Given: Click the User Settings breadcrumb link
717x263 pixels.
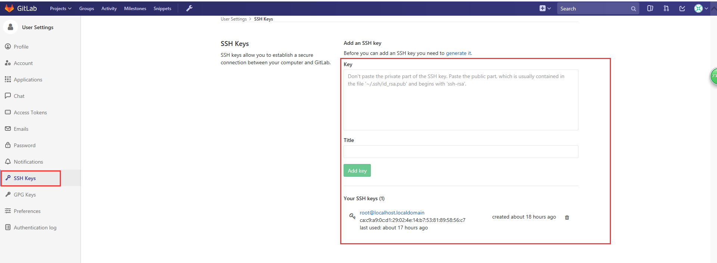Looking at the screenshot, I should pos(234,19).
